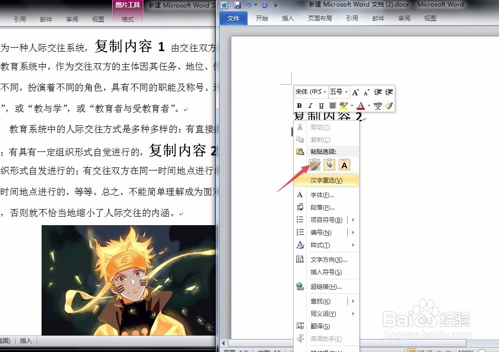Click the numbering list icon in context menu
Image resolution: width=499 pixels, height=352 pixels.
(300, 232)
